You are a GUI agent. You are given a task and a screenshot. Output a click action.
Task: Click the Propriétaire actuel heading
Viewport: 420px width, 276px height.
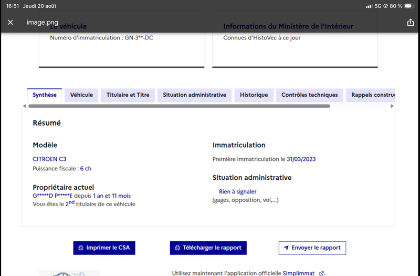pos(63,187)
